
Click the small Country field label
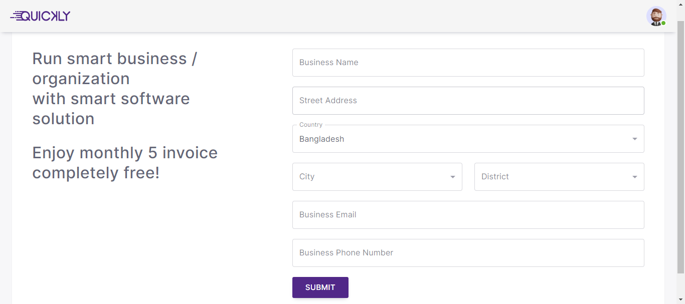[311, 125]
